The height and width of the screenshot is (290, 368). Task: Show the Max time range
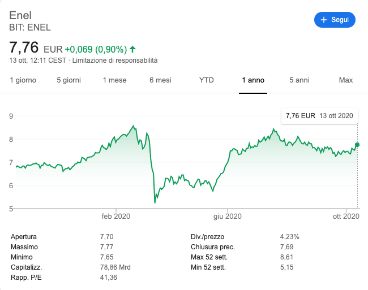346,80
